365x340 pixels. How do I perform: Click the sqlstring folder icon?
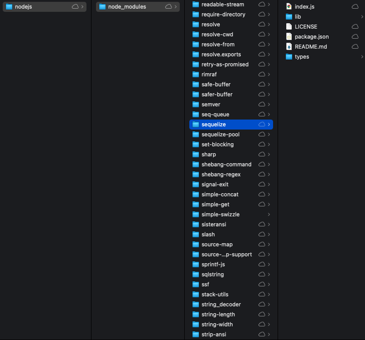coord(196,275)
